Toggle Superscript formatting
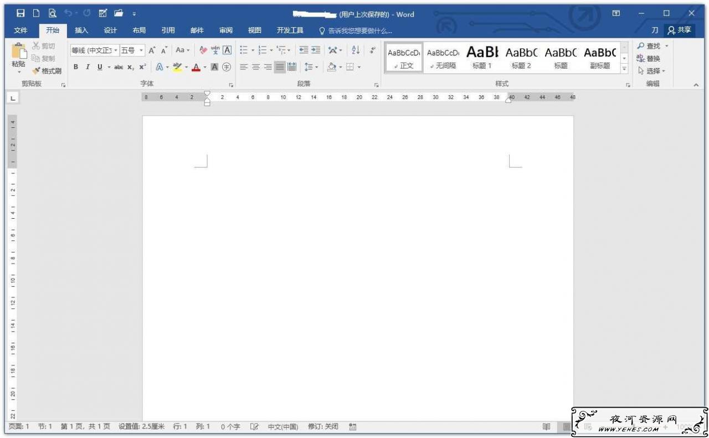 point(142,67)
